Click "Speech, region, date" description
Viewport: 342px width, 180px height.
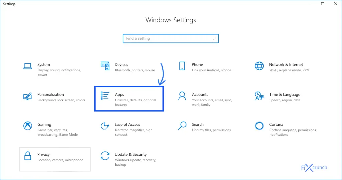[285, 100]
